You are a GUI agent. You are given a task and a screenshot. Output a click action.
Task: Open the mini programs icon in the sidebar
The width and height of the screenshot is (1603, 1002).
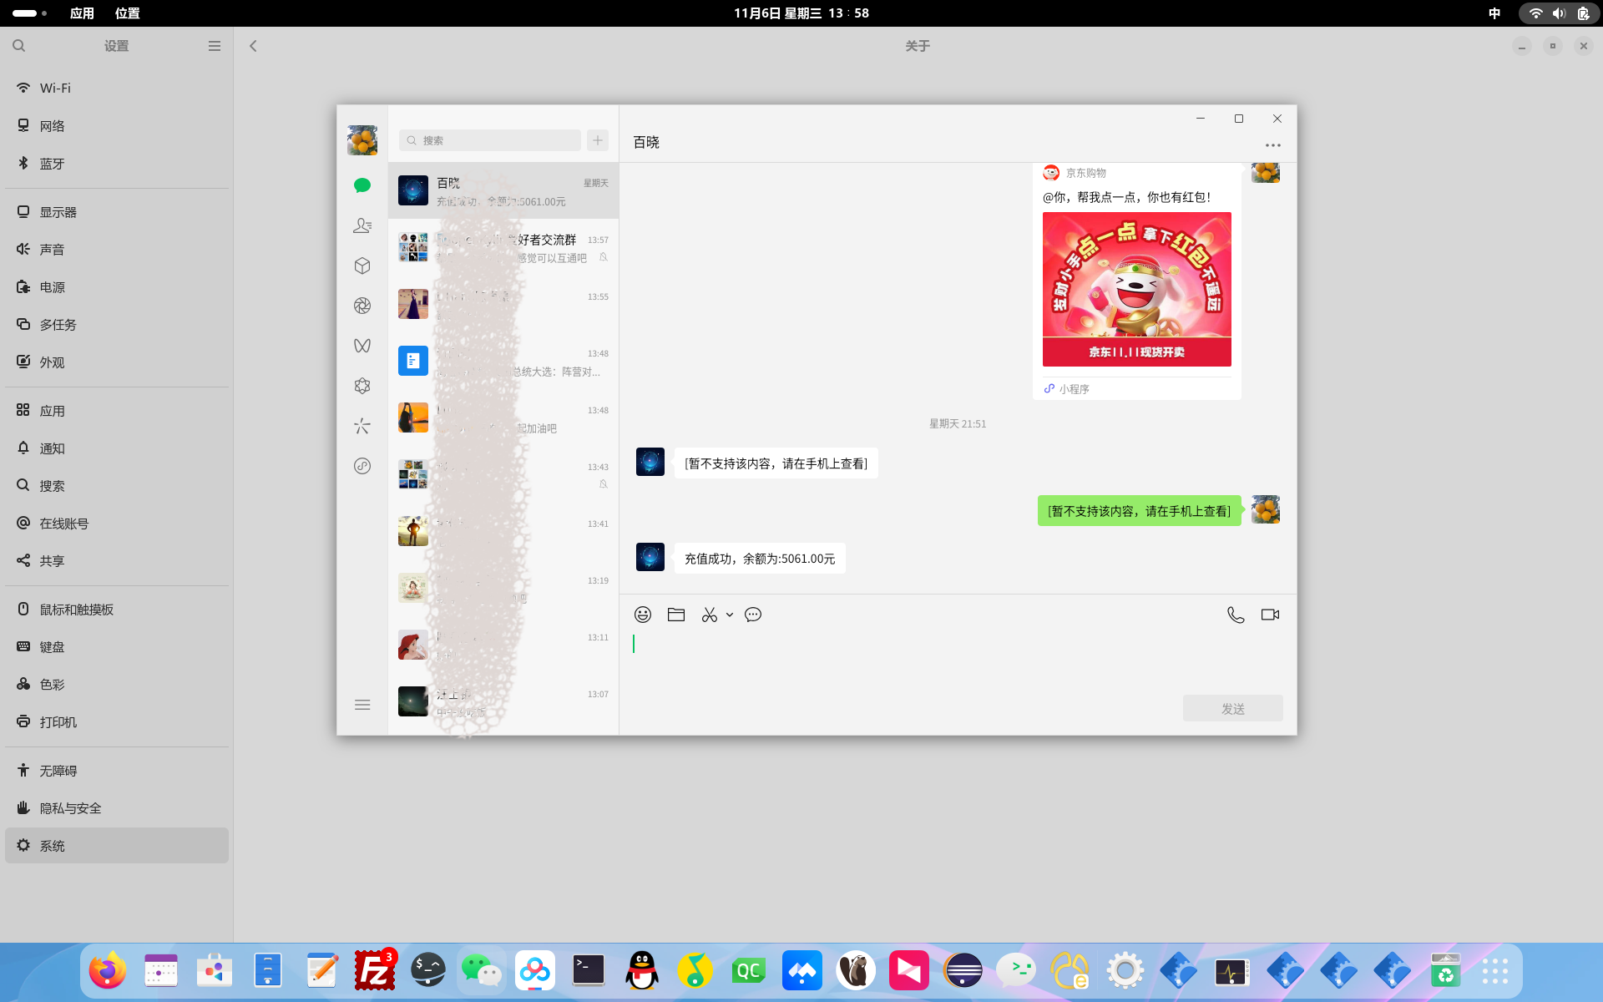click(362, 466)
